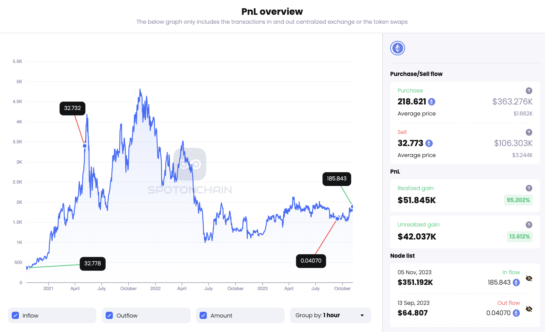
Task: Open the Realized gain question mark icon
Action: (x=529, y=188)
